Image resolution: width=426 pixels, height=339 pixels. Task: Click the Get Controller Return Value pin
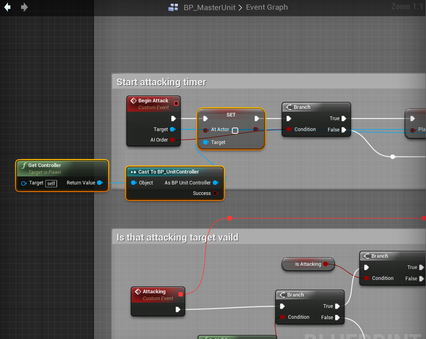click(100, 183)
